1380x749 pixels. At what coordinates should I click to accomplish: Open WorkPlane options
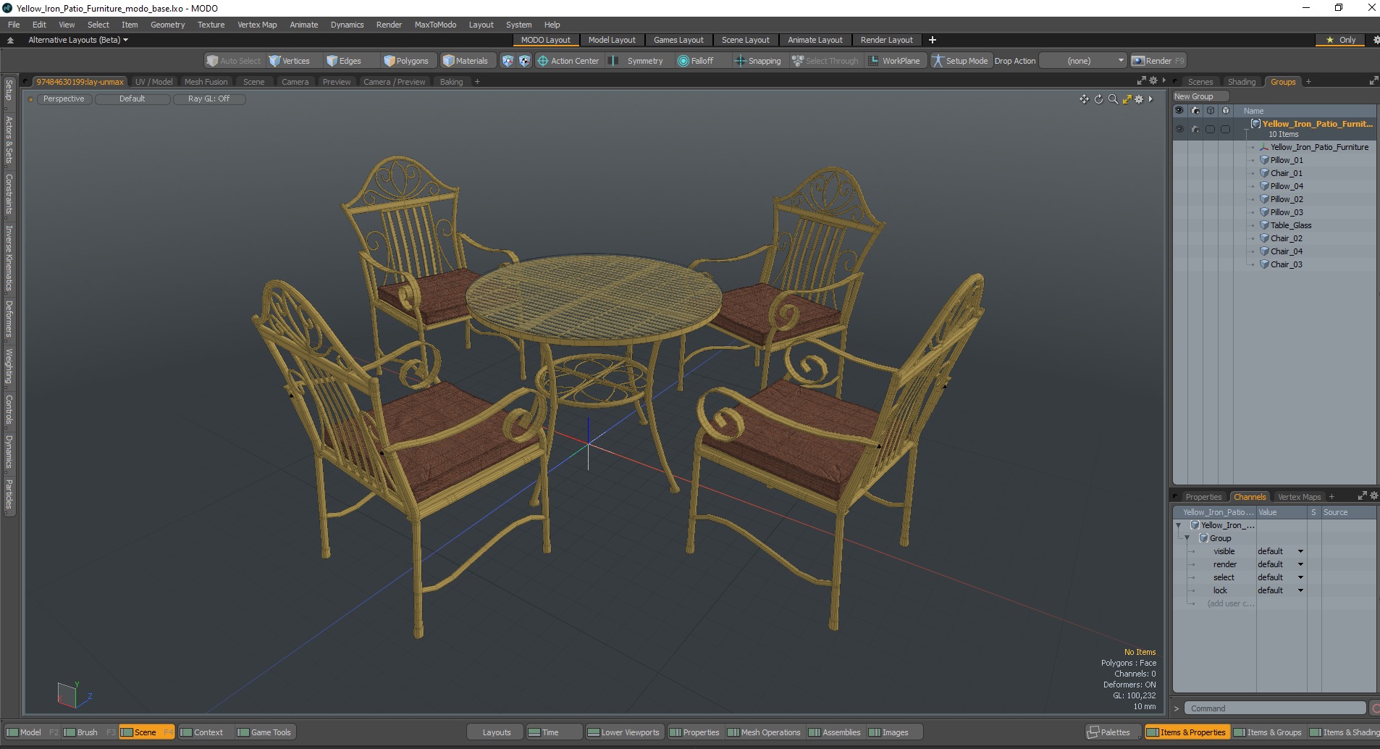click(895, 61)
